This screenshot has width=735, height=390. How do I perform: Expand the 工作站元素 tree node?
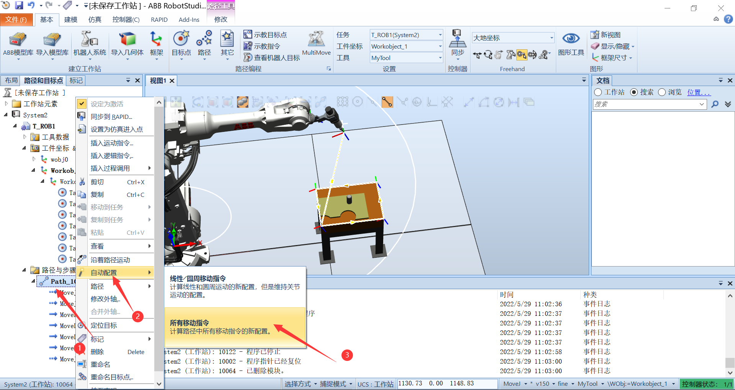pos(6,104)
